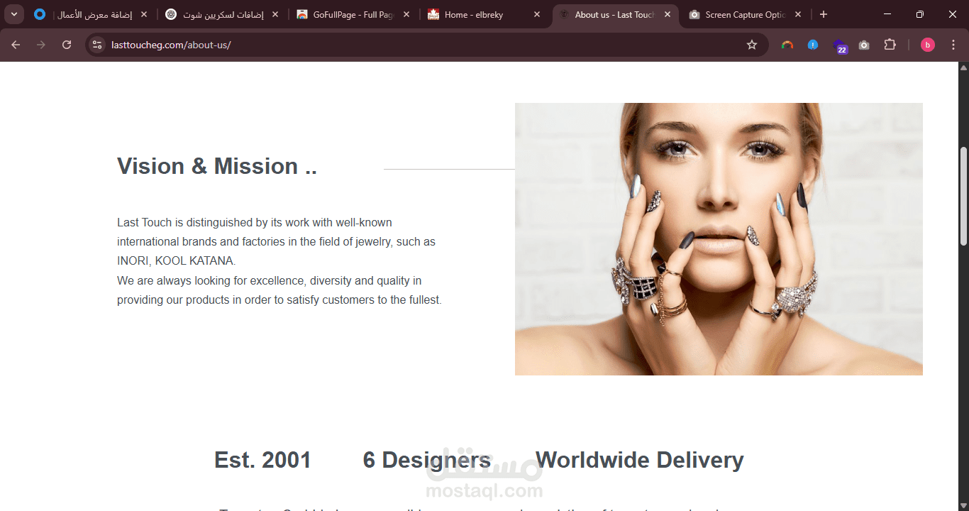Click the Vision & Mission heading
The image size is (969, 511).
click(217, 166)
